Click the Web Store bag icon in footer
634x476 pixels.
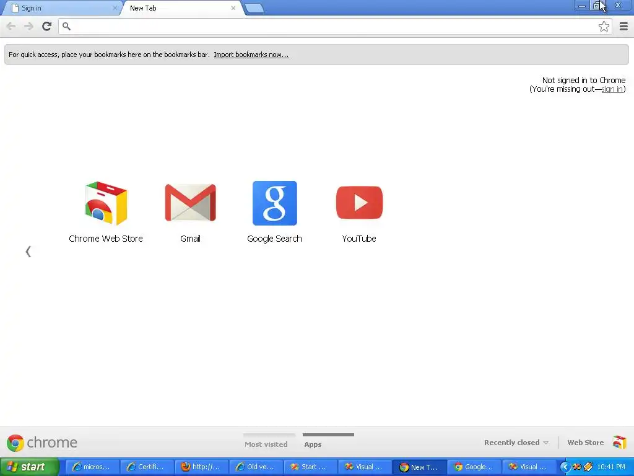[619, 442]
